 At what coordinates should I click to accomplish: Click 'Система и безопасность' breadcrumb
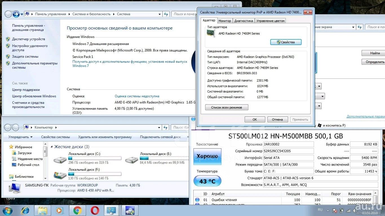[x=91, y=14]
